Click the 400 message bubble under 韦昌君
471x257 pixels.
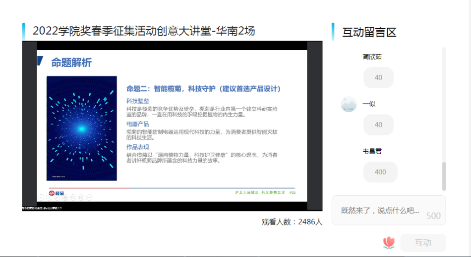pyautogui.click(x=380, y=172)
